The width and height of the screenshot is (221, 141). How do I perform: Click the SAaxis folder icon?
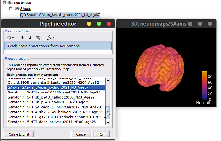[16, 9]
